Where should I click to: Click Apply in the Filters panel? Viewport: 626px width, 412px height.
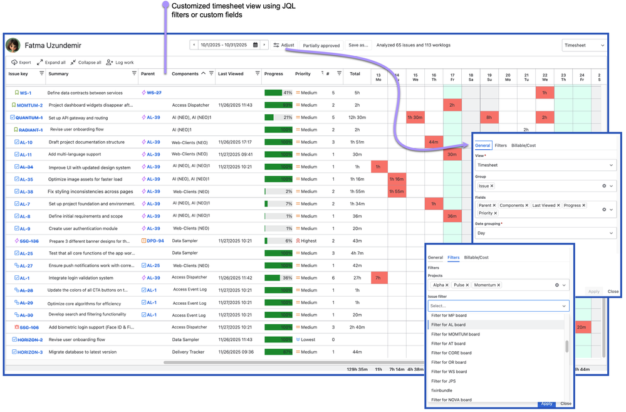pos(546,404)
